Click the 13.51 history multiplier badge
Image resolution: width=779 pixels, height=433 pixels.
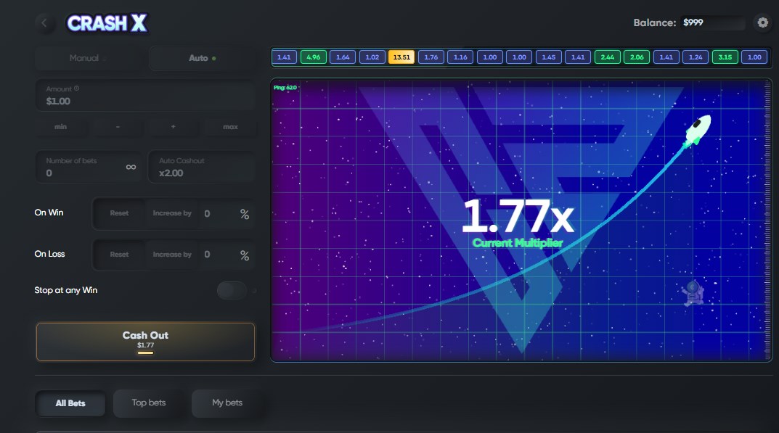click(x=401, y=57)
